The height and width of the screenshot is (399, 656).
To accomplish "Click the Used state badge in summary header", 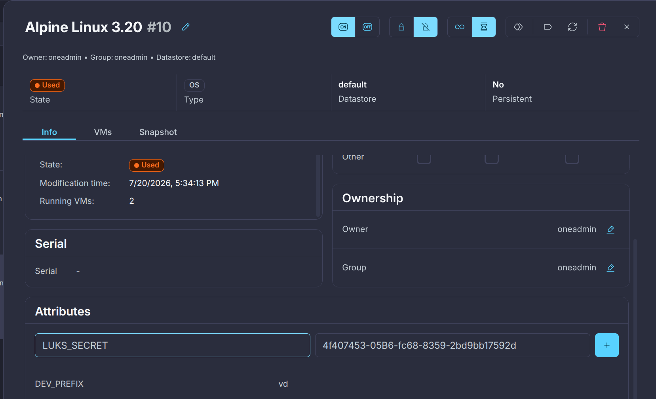I will pos(47,85).
